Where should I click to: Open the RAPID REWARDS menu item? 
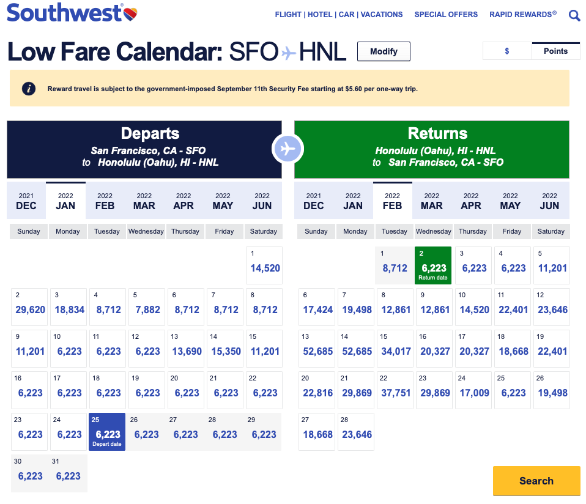coord(522,15)
